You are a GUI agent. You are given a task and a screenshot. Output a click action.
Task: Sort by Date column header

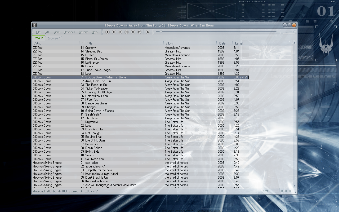click(225, 43)
